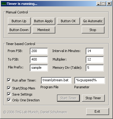Focus the From FSB field
113x119 pixels.
pyautogui.click(x=39, y=51)
